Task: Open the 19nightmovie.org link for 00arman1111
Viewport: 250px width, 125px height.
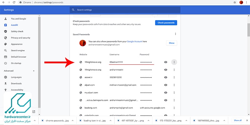Action: (93, 62)
